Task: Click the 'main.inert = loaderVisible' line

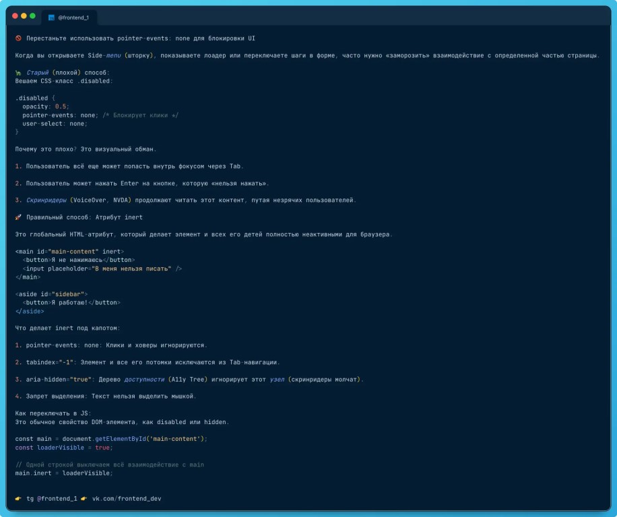Action: coord(64,473)
